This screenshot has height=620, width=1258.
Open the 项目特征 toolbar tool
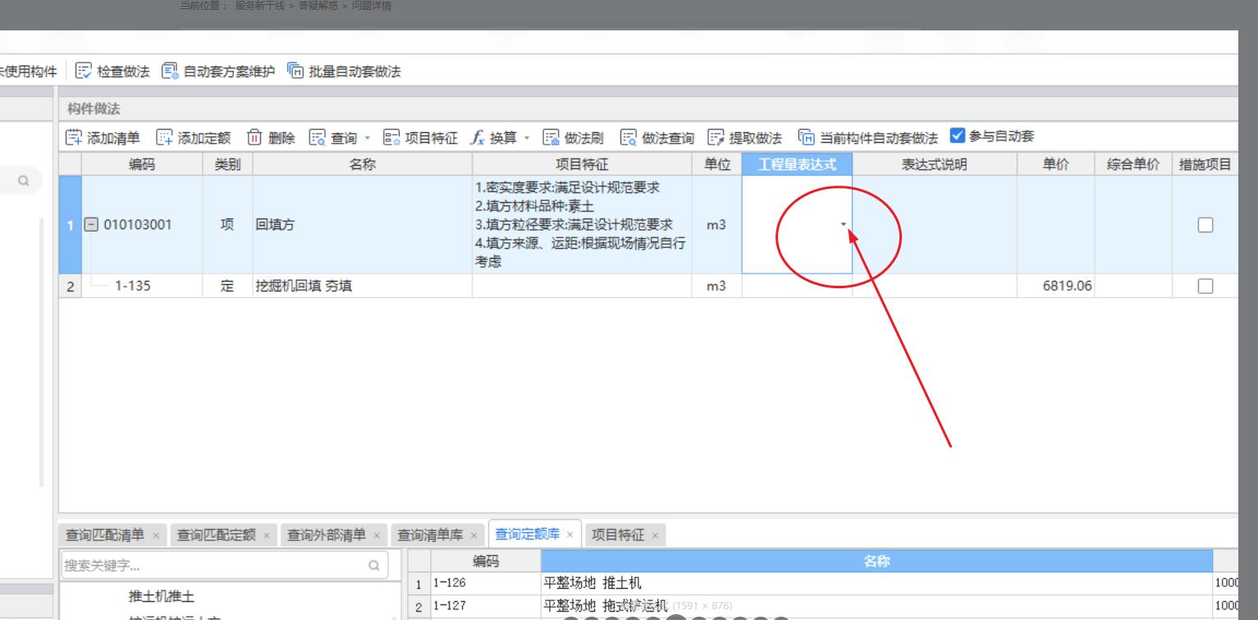pyautogui.click(x=421, y=137)
